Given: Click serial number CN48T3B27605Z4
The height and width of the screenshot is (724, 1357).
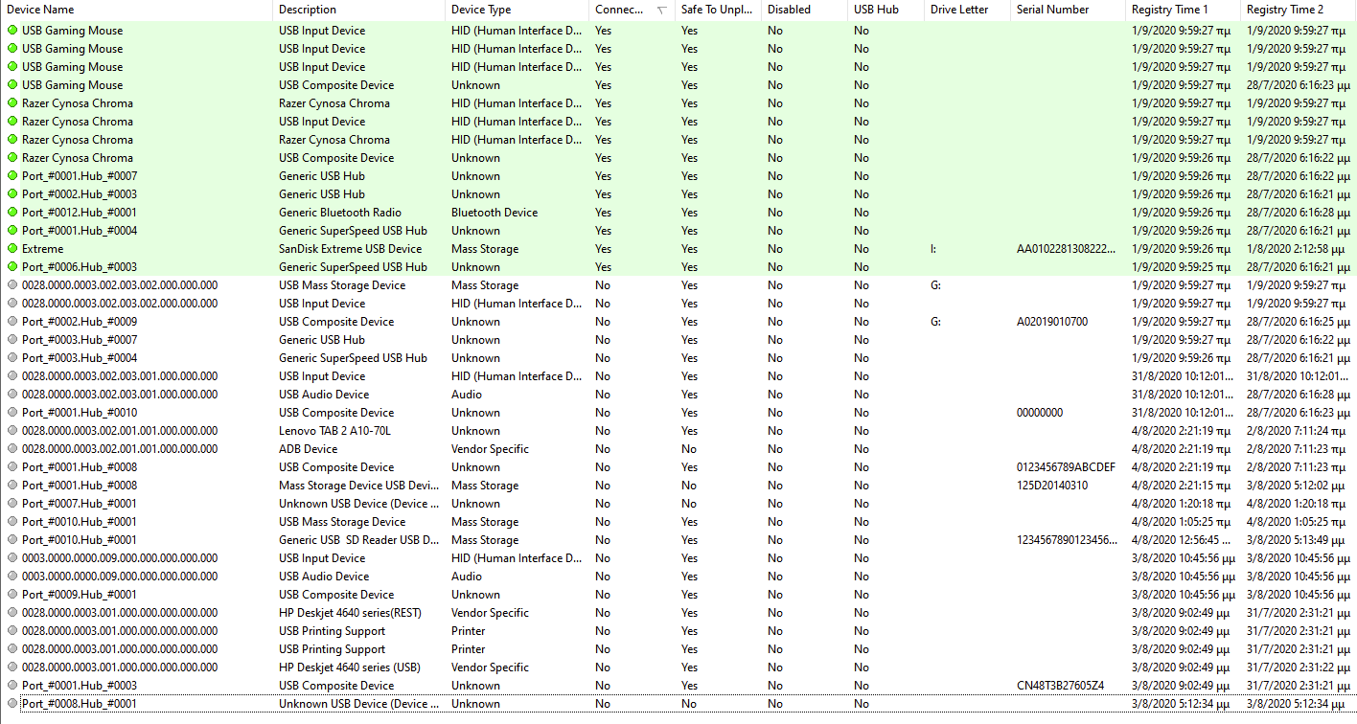Looking at the screenshot, I should point(1060,686).
